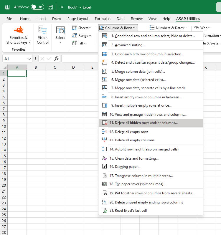Click Delete unused empty ending rows icon

(x=105, y=202)
